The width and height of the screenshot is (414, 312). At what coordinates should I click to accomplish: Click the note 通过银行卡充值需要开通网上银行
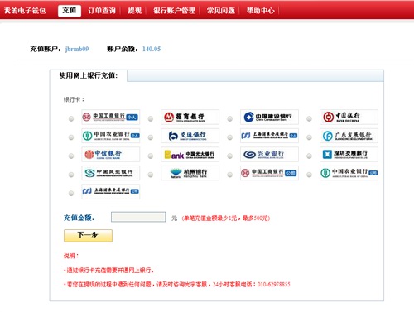(108, 270)
